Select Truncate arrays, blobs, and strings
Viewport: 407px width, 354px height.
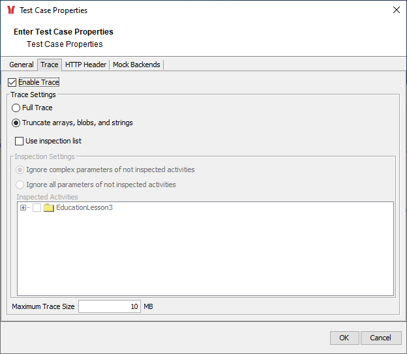click(16, 123)
